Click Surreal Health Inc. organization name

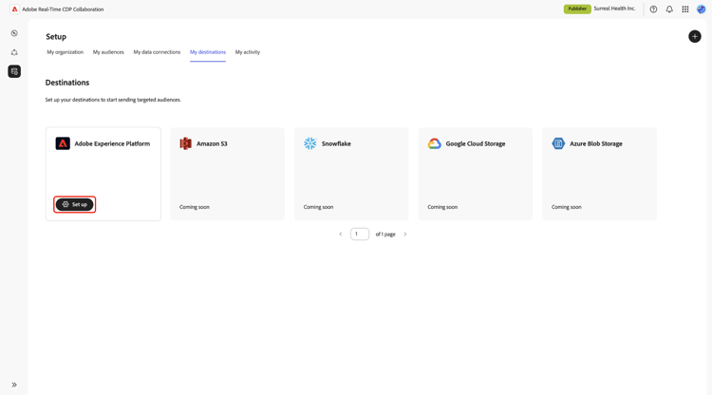[x=614, y=9]
